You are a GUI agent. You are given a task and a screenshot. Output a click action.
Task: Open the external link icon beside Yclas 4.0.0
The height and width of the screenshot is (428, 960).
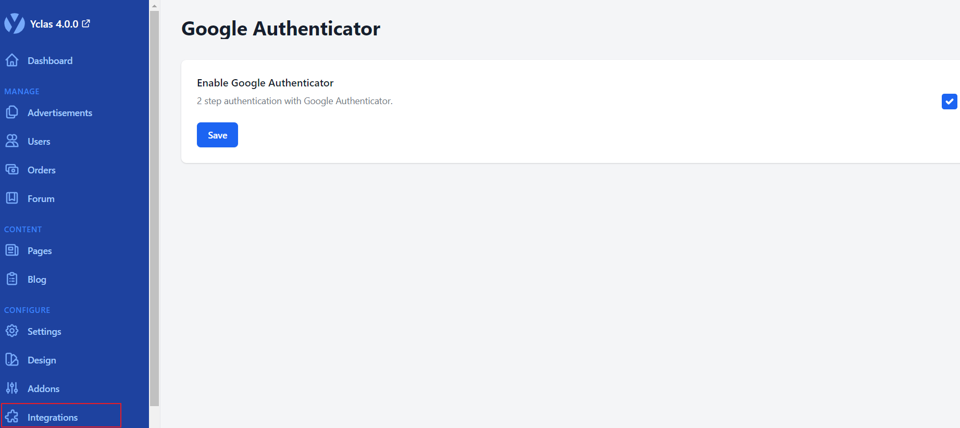point(86,23)
